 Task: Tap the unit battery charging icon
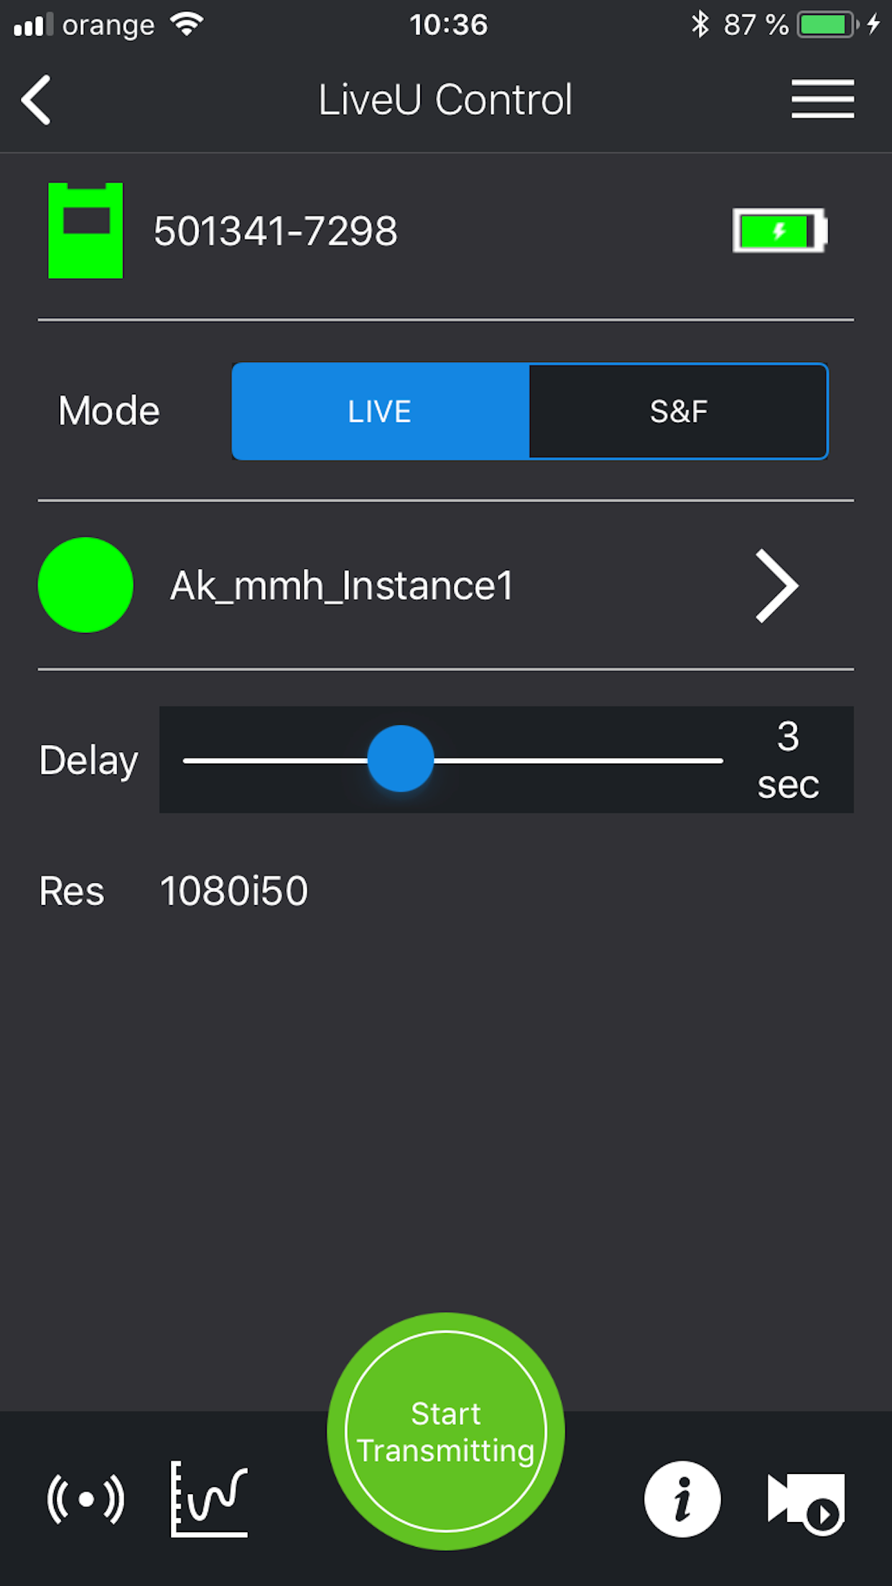[x=780, y=231]
